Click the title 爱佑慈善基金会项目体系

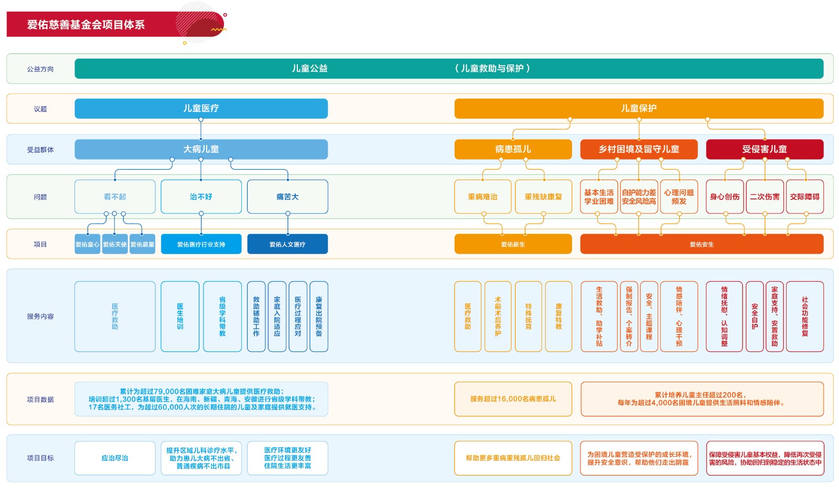pyautogui.click(x=86, y=25)
